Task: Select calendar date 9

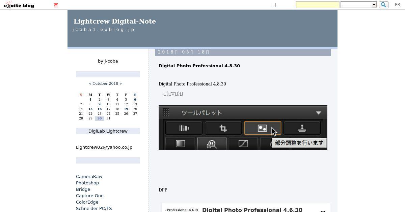Action: (99, 104)
